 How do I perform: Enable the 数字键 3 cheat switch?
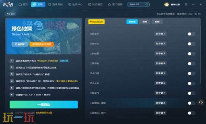[192, 54]
